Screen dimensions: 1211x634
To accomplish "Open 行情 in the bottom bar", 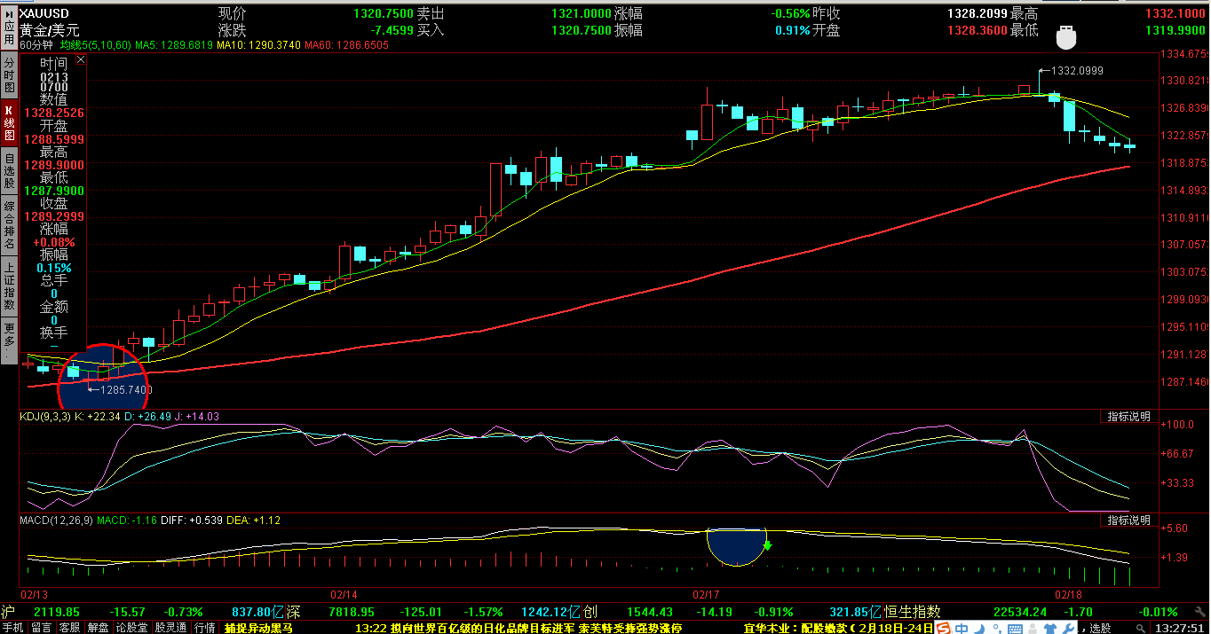I will [205, 627].
